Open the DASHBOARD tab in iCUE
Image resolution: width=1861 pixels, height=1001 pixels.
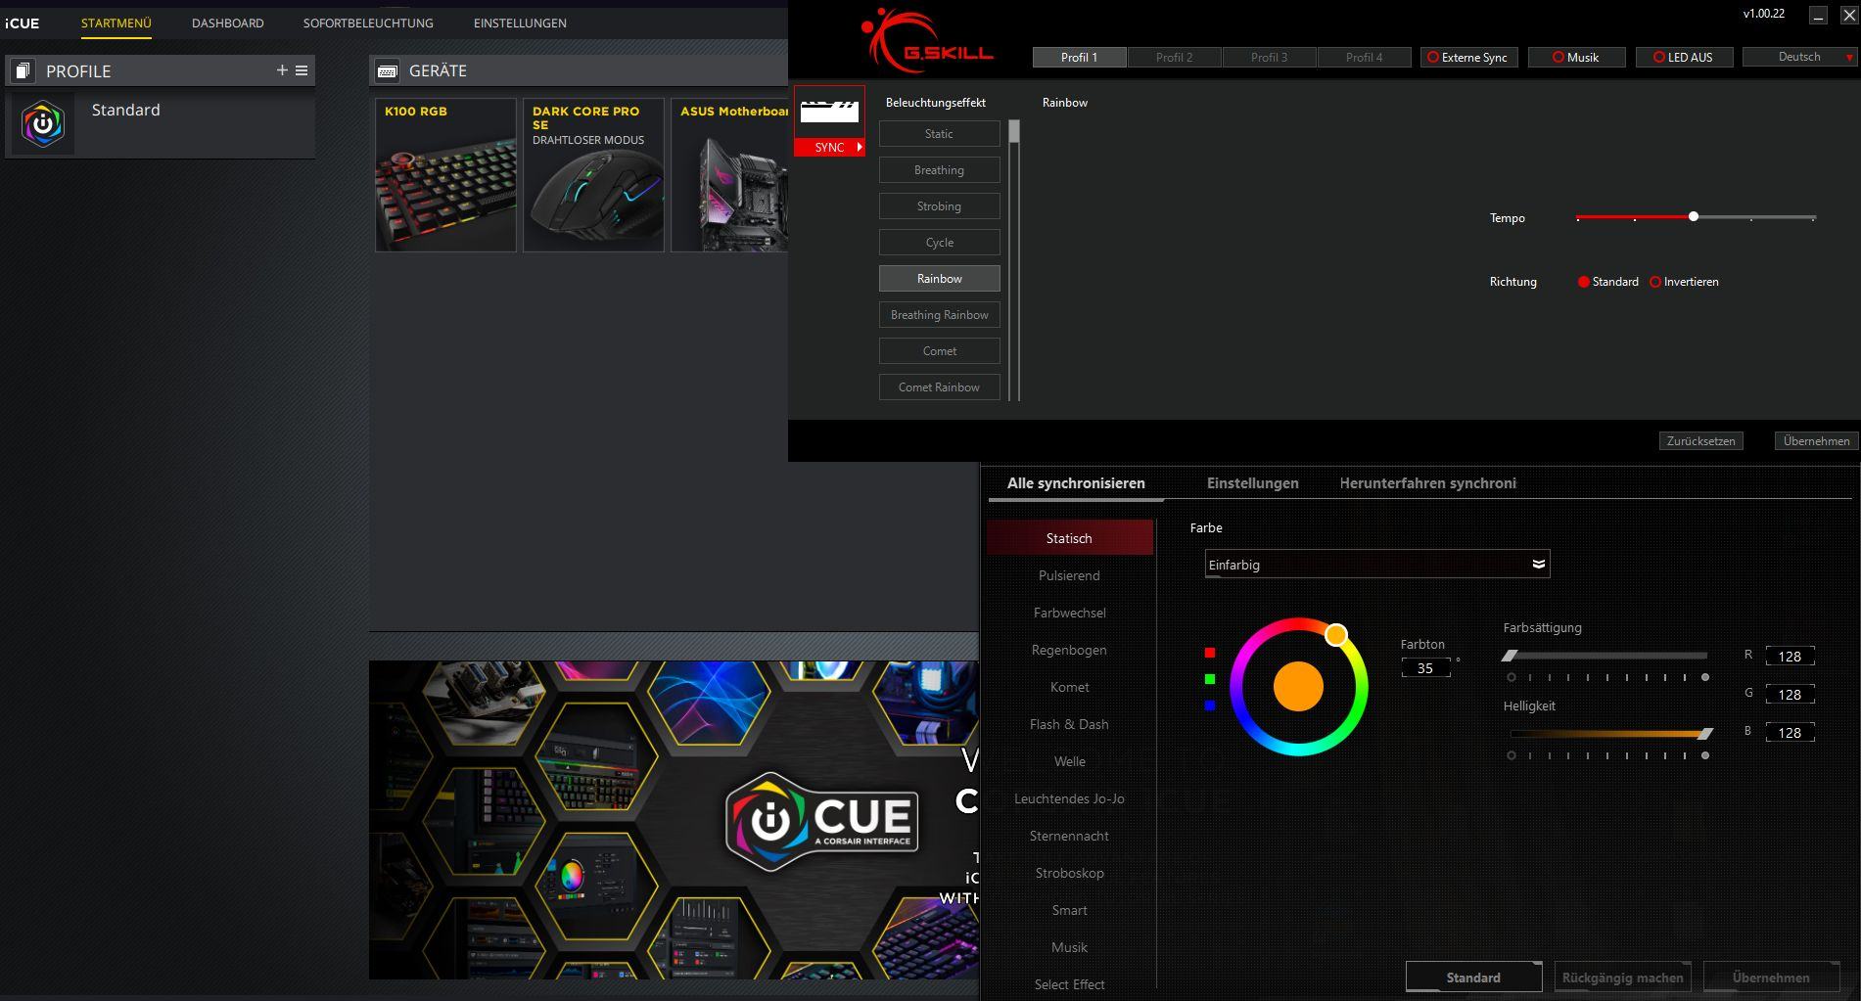(228, 23)
